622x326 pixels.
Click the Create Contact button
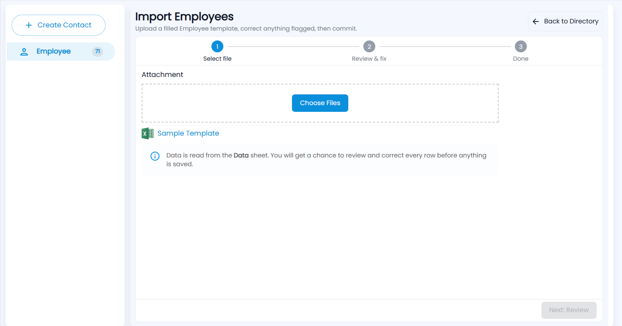point(58,25)
